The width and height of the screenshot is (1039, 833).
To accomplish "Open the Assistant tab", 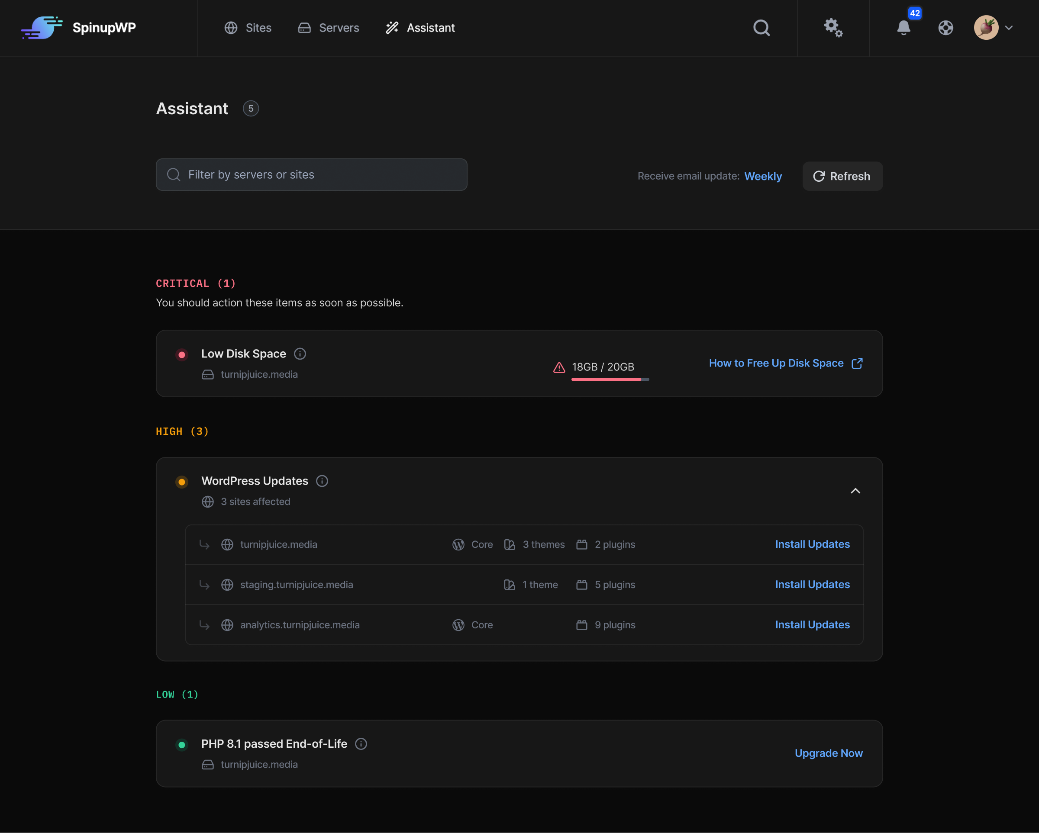I will [420, 28].
